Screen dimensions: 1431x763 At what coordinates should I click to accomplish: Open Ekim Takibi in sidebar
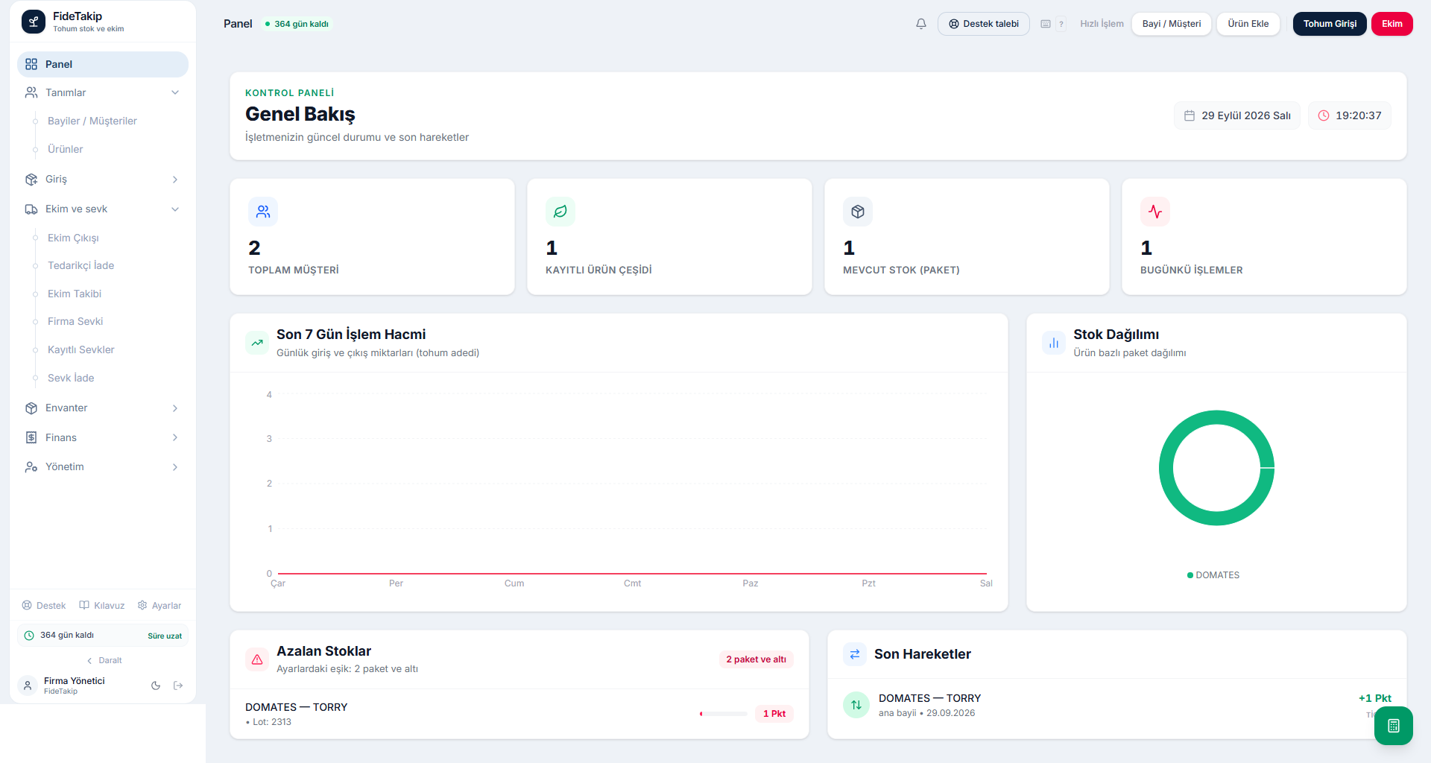75,294
